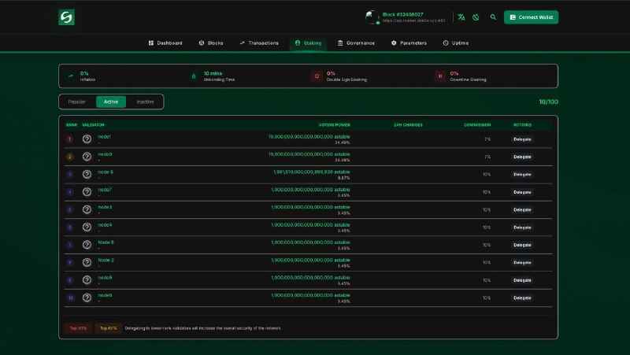Toggle dark mode moon icon
The height and width of the screenshot is (355, 630).
pyautogui.click(x=476, y=17)
